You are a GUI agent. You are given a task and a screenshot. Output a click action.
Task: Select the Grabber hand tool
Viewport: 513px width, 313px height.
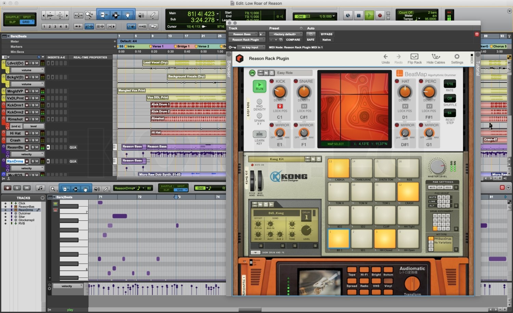click(x=128, y=15)
